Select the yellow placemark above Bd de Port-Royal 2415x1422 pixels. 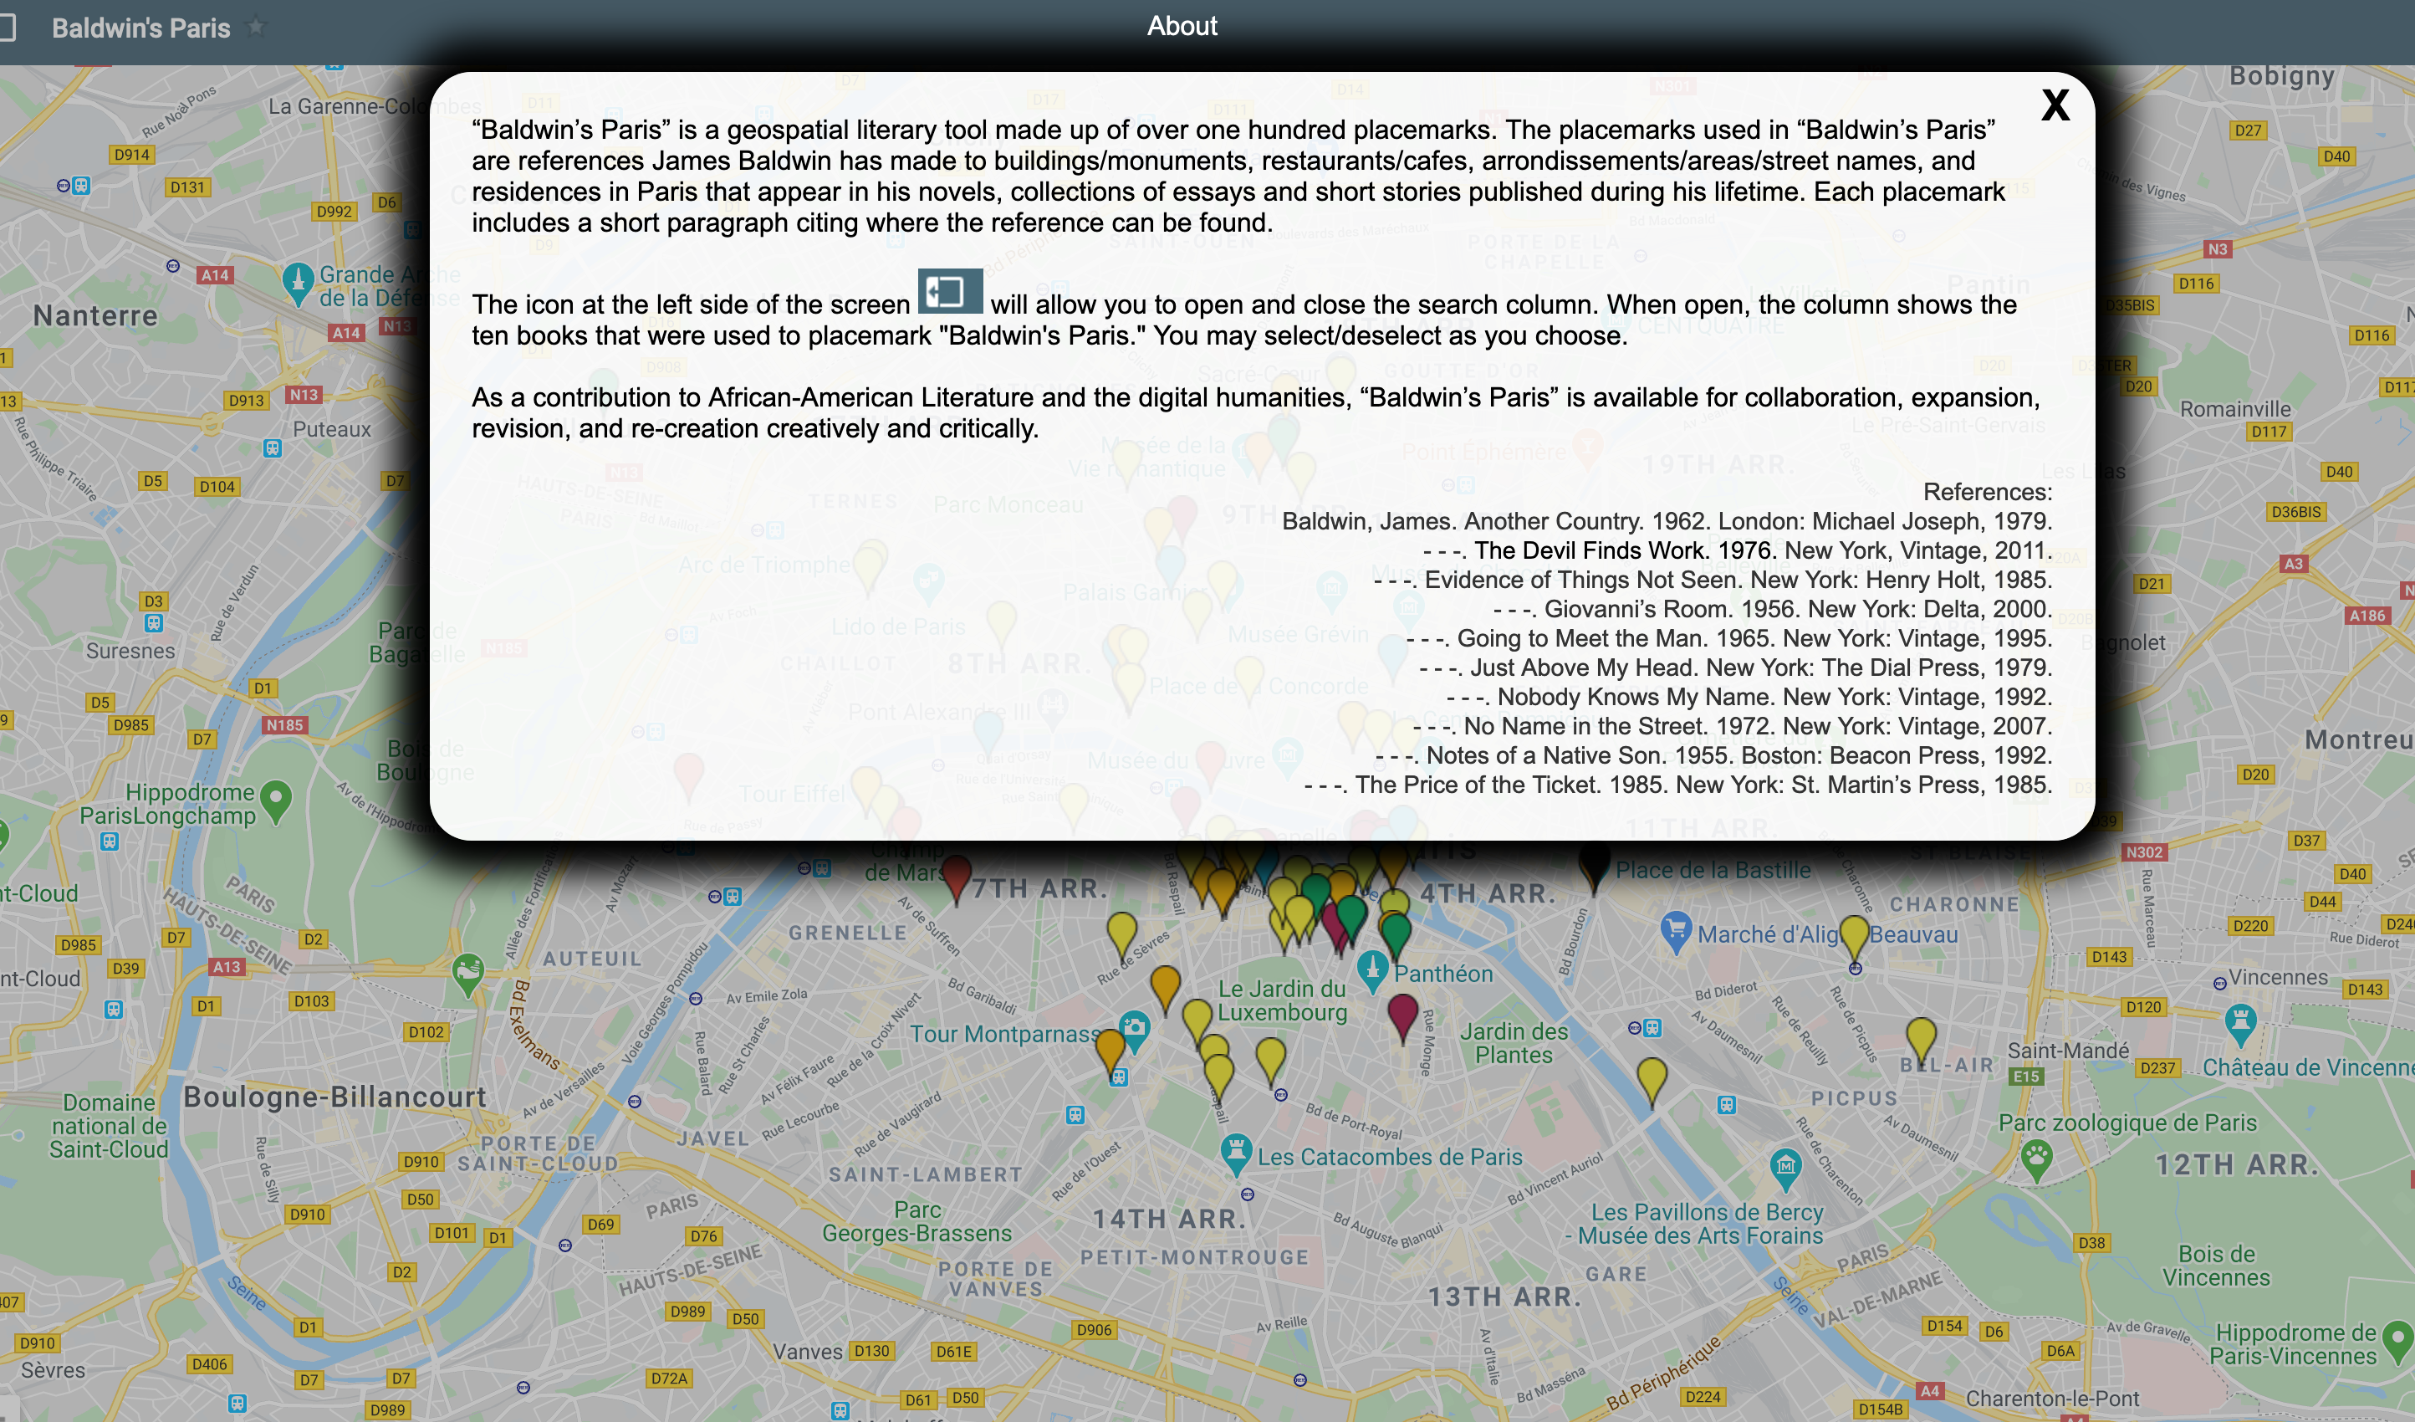1269,1061
